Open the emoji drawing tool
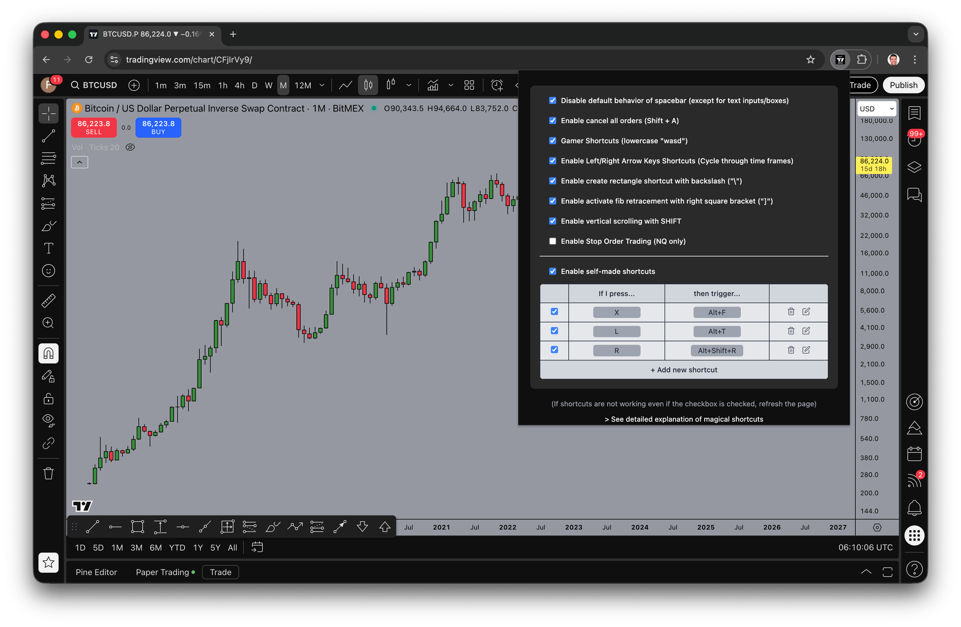The image size is (961, 627). (x=49, y=270)
